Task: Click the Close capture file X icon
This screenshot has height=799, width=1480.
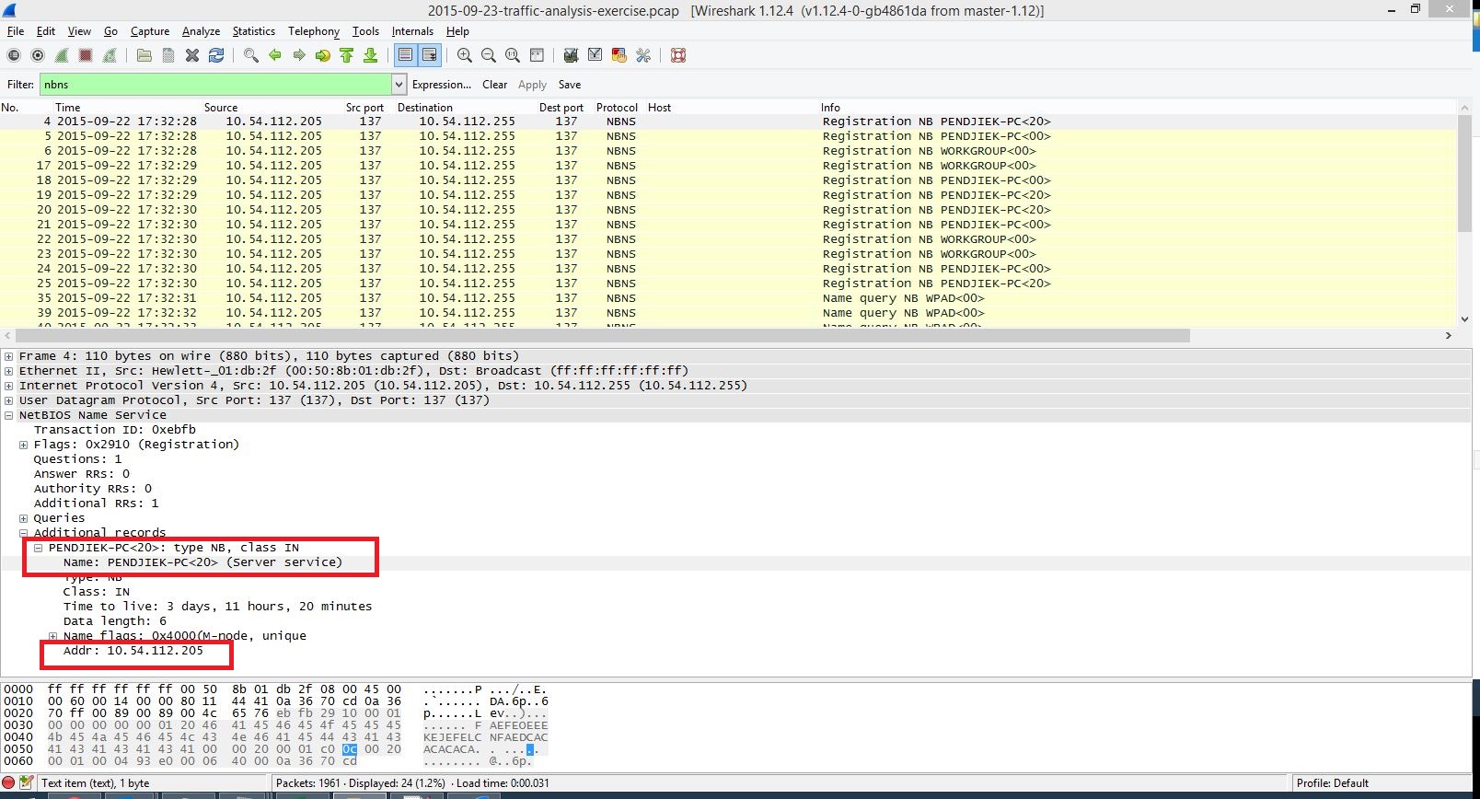Action: point(192,55)
